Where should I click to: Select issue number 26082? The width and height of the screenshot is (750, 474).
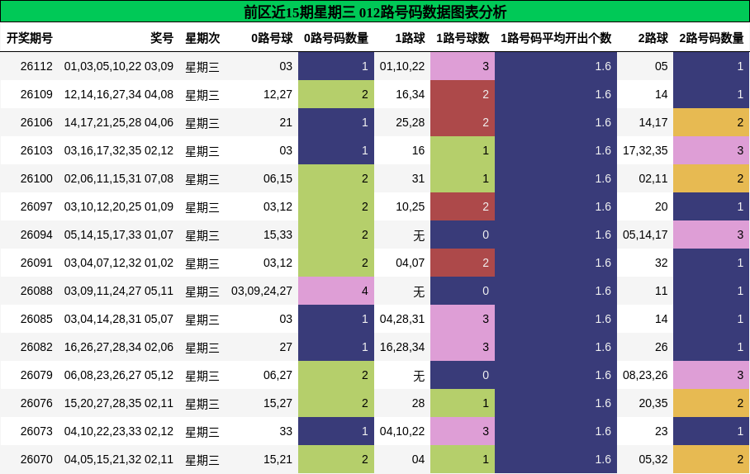click(x=36, y=348)
